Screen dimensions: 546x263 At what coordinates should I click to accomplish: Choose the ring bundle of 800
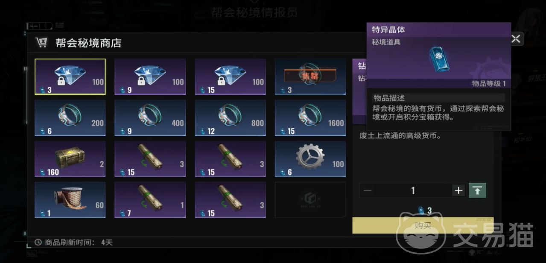click(231, 118)
